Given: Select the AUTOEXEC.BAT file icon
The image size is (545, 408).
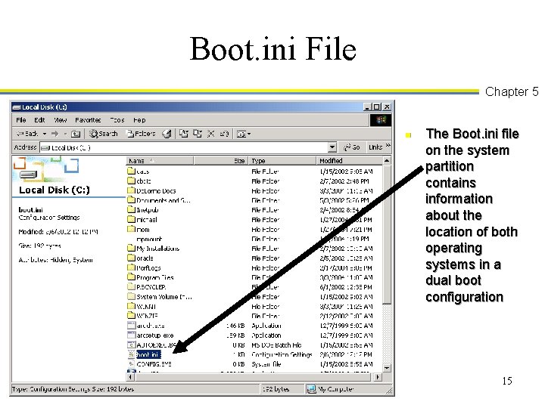Looking at the screenshot, I should pyautogui.click(x=132, y=345).
